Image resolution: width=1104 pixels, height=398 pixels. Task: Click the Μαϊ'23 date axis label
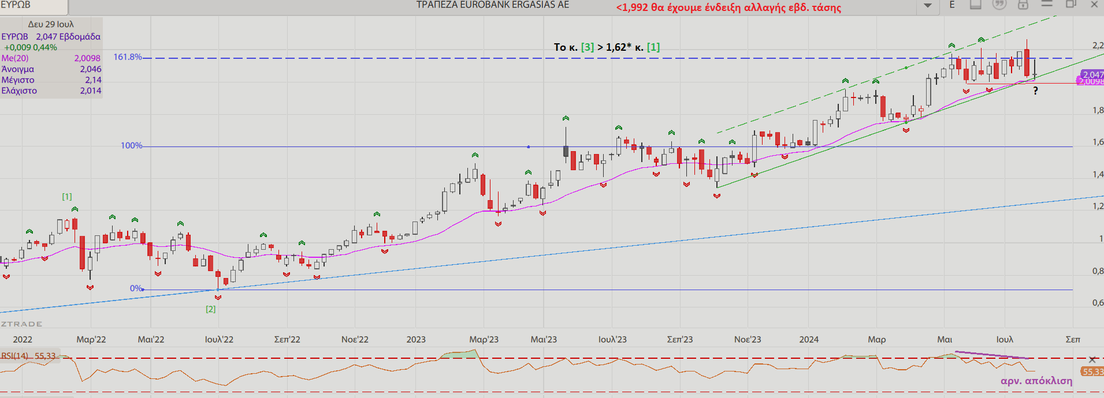coord(544,339)
